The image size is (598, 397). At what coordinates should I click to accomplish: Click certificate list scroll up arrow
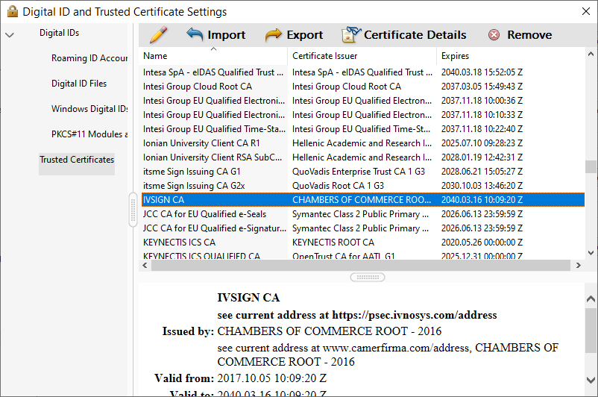pos(591,54)
